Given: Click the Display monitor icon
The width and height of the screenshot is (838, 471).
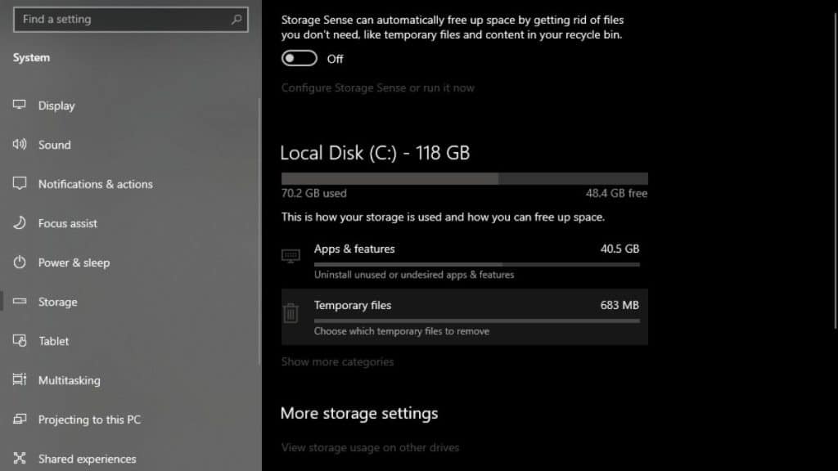Looking at the screenshot, I should coord(20,105).
